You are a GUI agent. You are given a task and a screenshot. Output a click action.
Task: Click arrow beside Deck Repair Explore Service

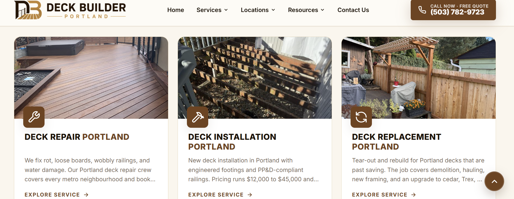(86, 195)
